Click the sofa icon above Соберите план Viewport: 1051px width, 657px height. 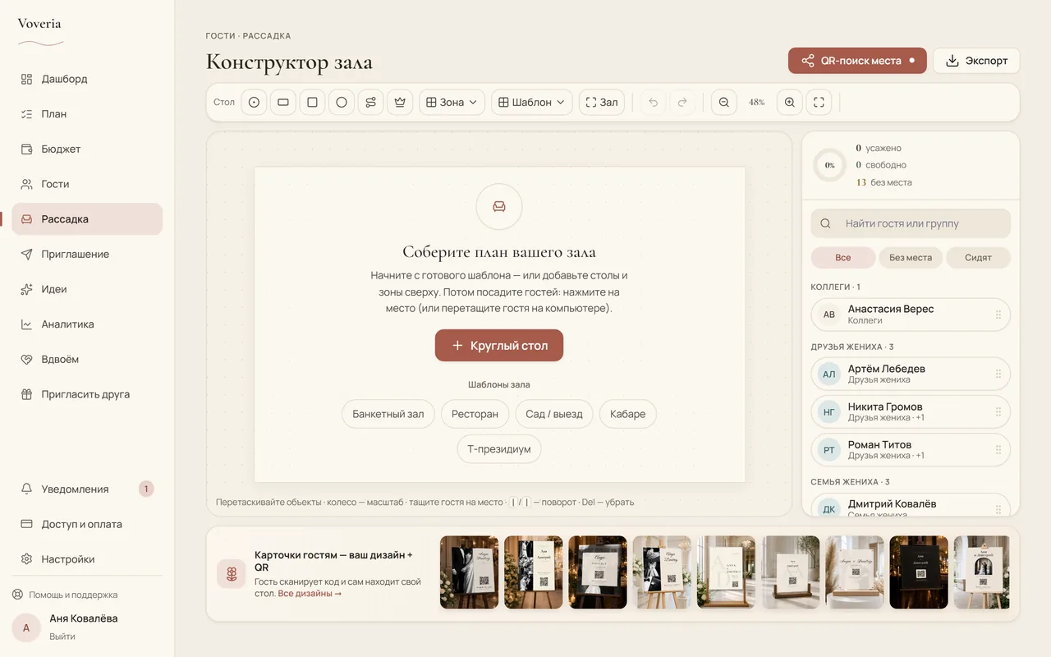499,206
